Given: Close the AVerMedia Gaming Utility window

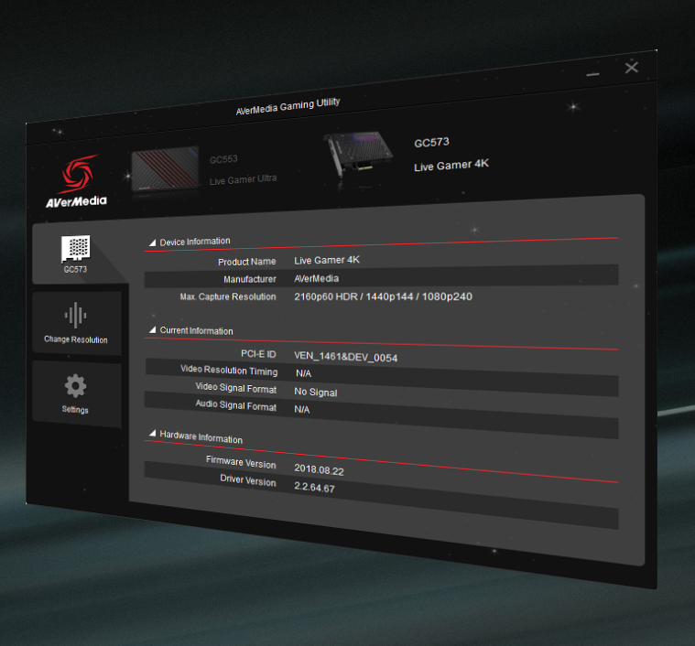Looking at the screenshot, I should (631, 67).
